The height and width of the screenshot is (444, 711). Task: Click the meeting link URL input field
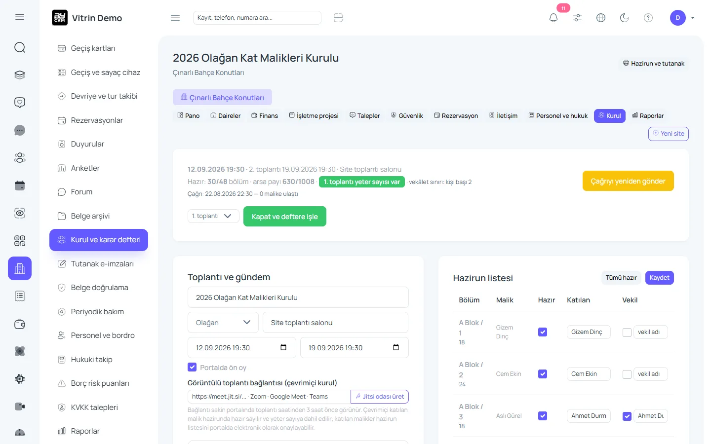tap(269, 397)
